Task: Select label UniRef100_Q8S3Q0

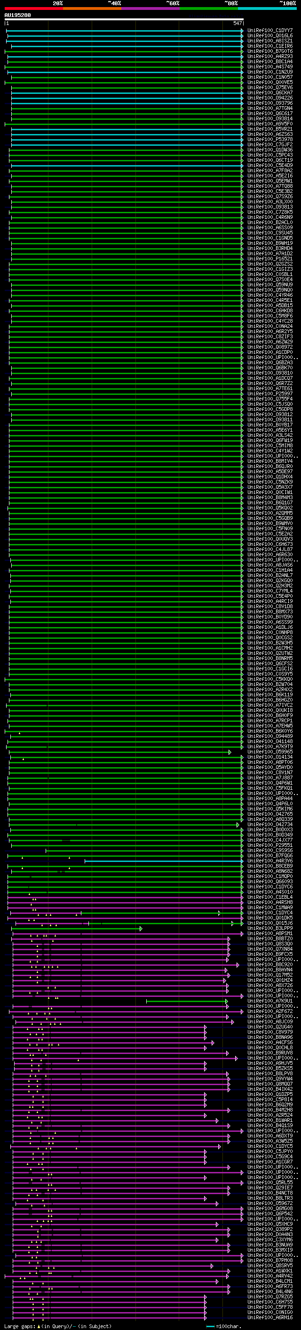Action: coord(270,944)
